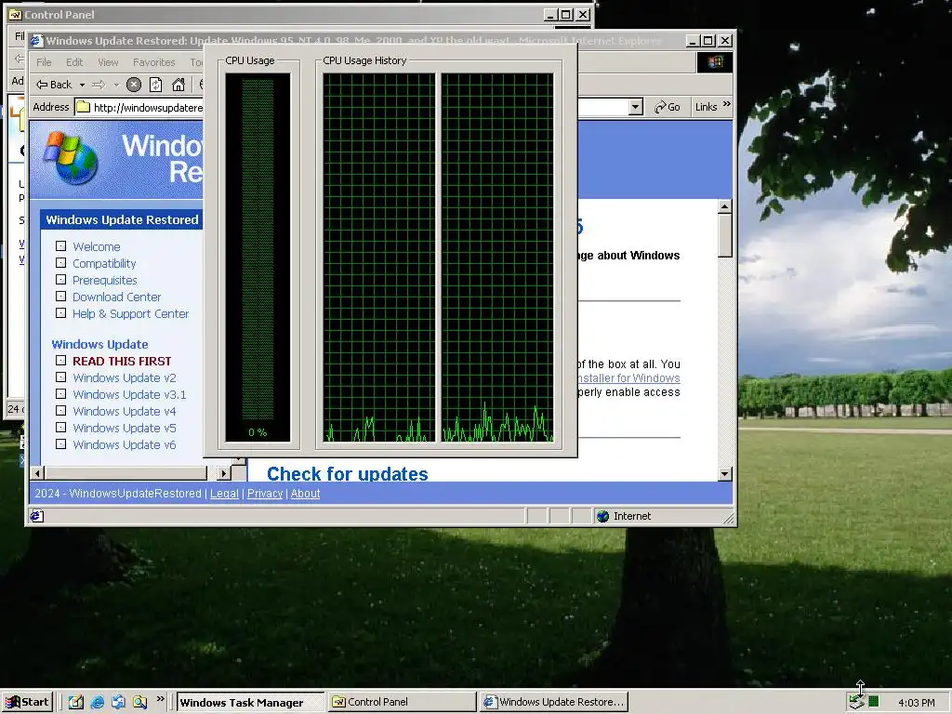
Task: Click the vertical scrollbar thumb in browser
Action: [x=724, y=235]
